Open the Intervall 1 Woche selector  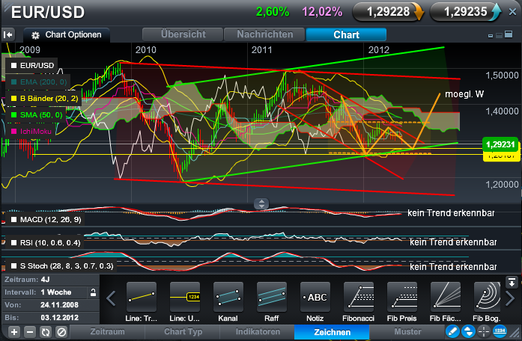pyautogui.click(x=45, y=292)
